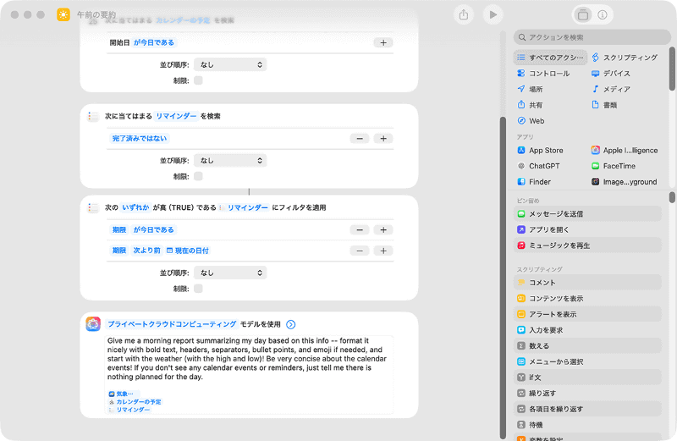Screen dimensions: 677x441
Task: Change リマインダー type in を検索 action
Action: 176,116
